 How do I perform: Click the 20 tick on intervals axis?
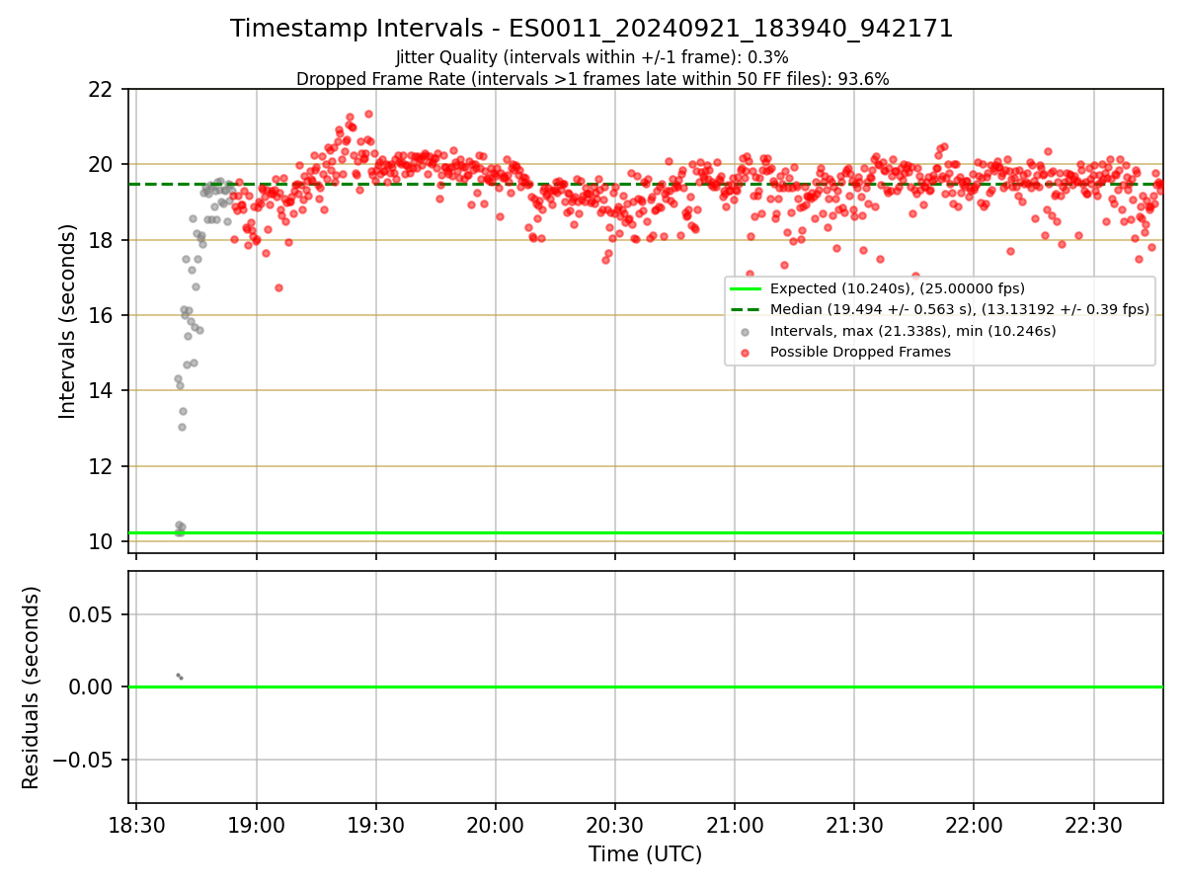[x=102, y=164]
